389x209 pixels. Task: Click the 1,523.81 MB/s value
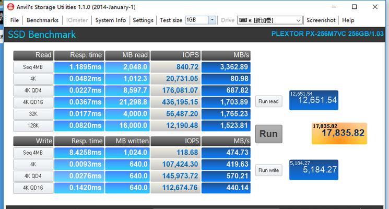pos(226,125)
